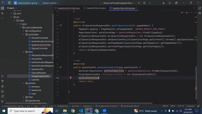This screenshot has width=202, height=114.
Task: Open the Notifications bell panel
Action: 199,8
